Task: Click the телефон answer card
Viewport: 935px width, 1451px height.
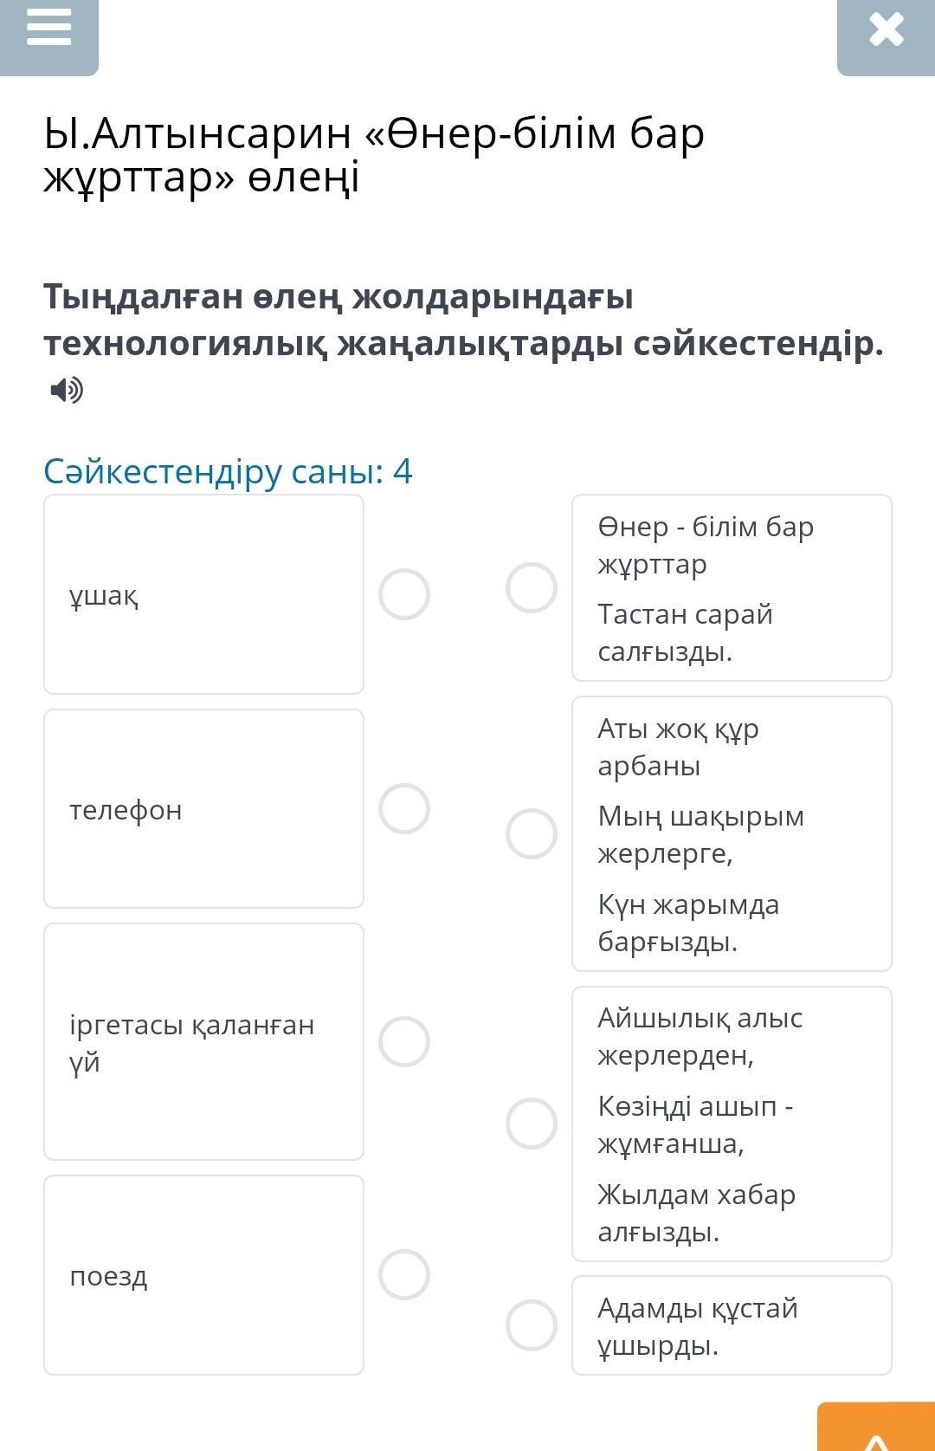Action: [x=203, y=809]
